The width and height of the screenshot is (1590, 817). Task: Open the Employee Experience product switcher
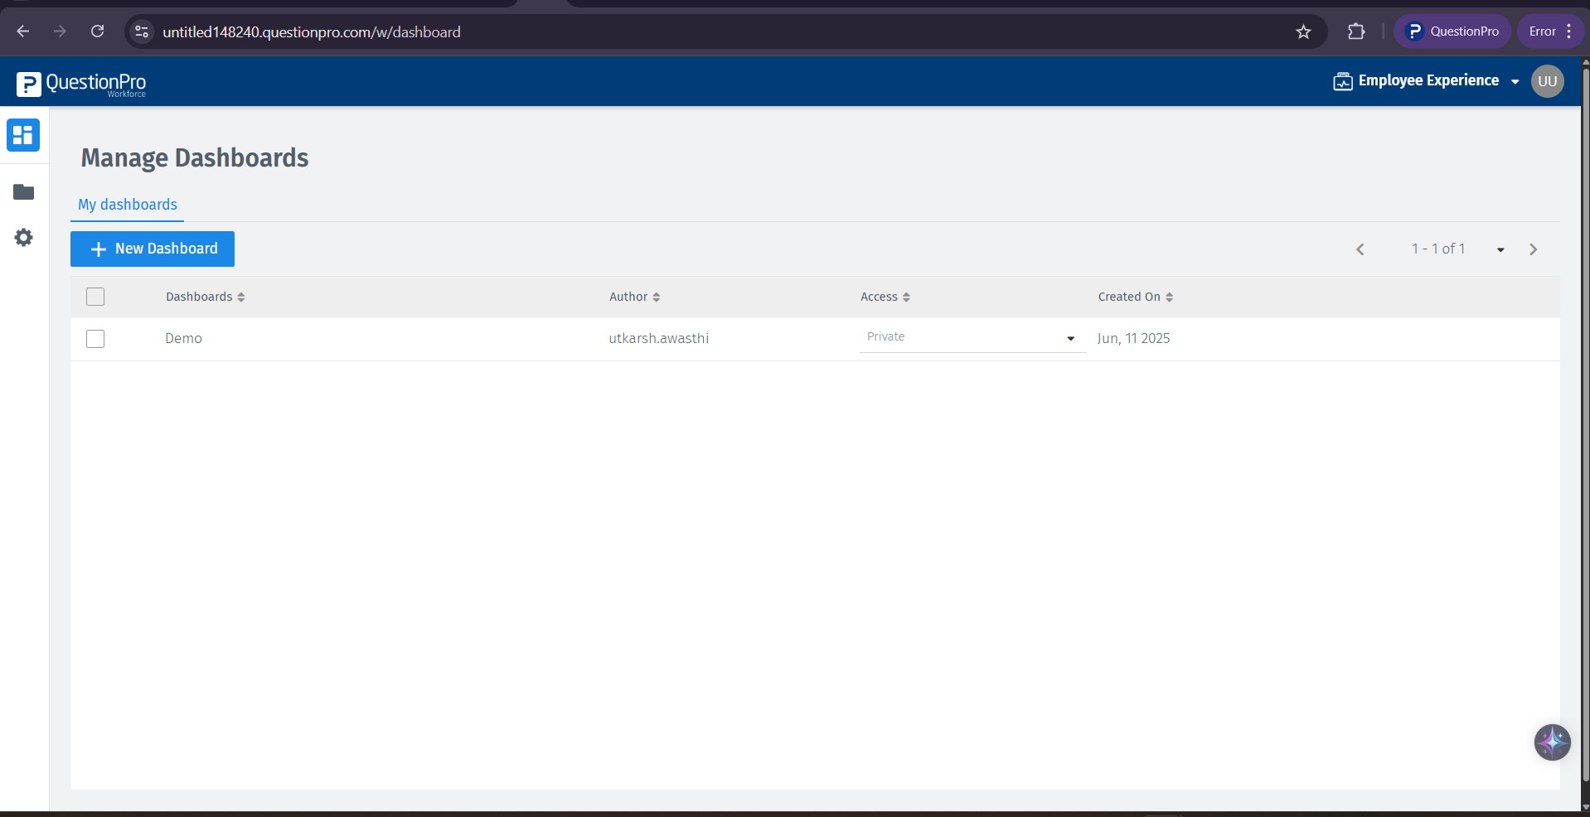[1426, 81]
